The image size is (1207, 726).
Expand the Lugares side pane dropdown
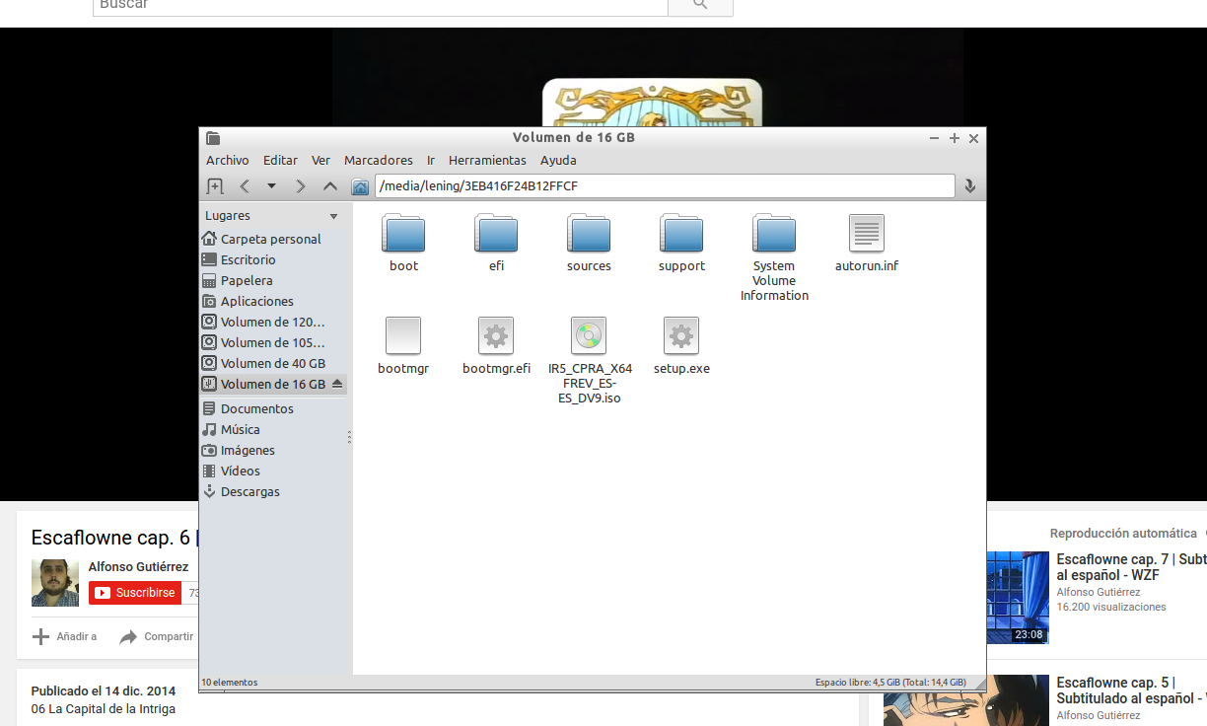pos(333,216)
